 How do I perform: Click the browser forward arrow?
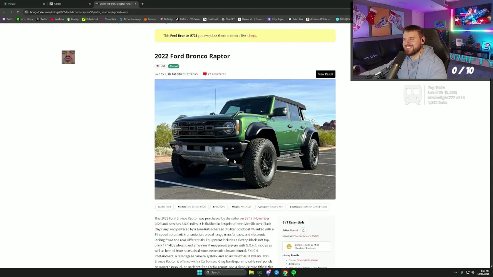[11, 12]
